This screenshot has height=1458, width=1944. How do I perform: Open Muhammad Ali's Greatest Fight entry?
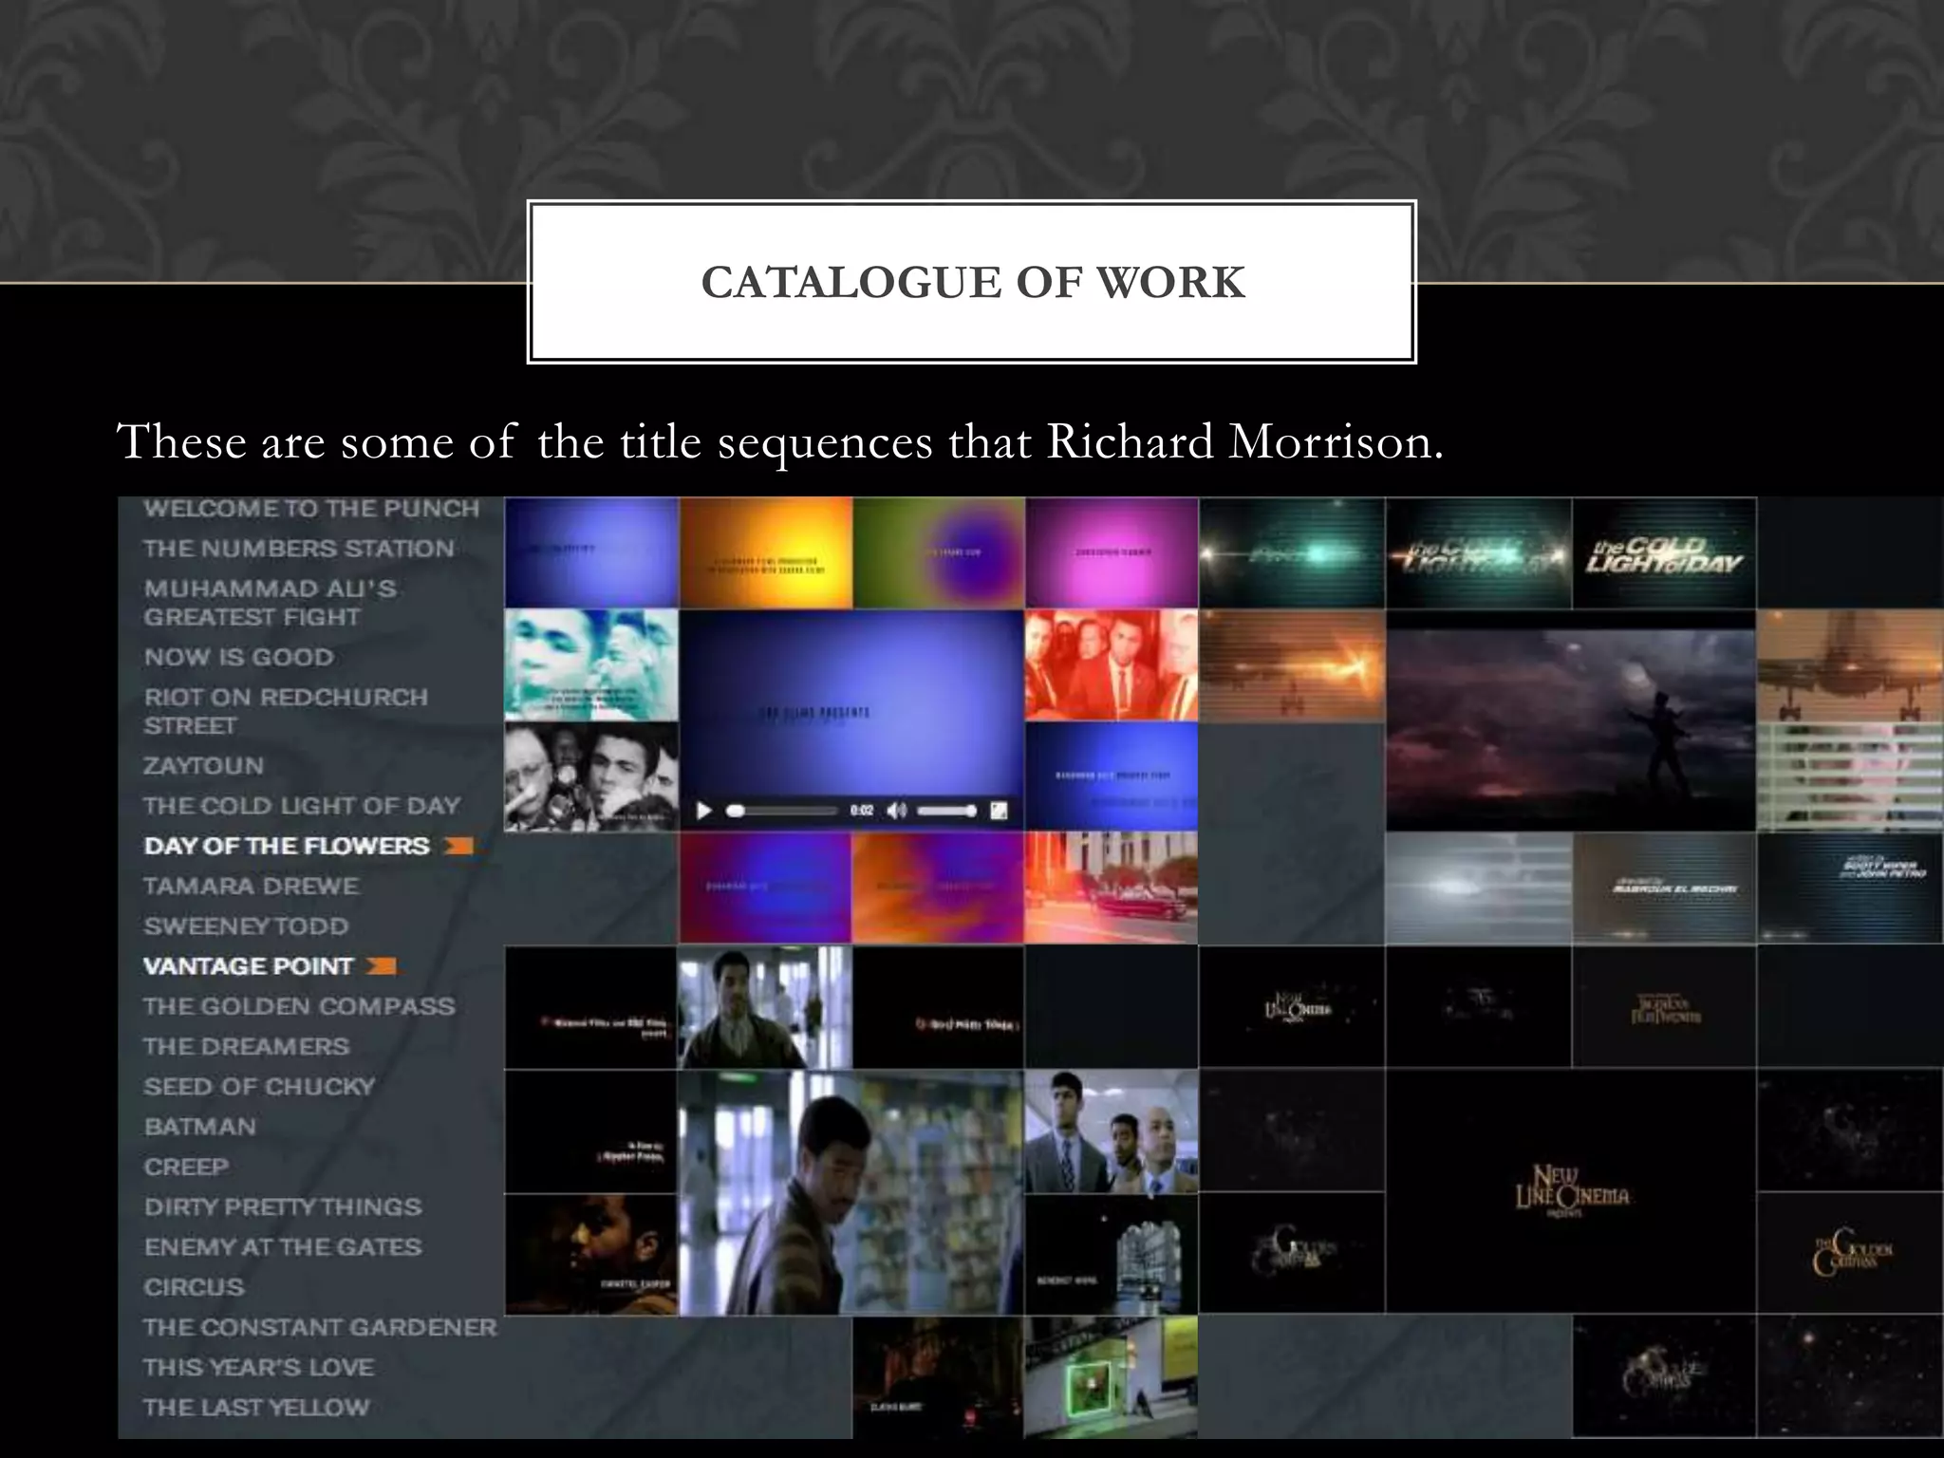pos(270,602)
